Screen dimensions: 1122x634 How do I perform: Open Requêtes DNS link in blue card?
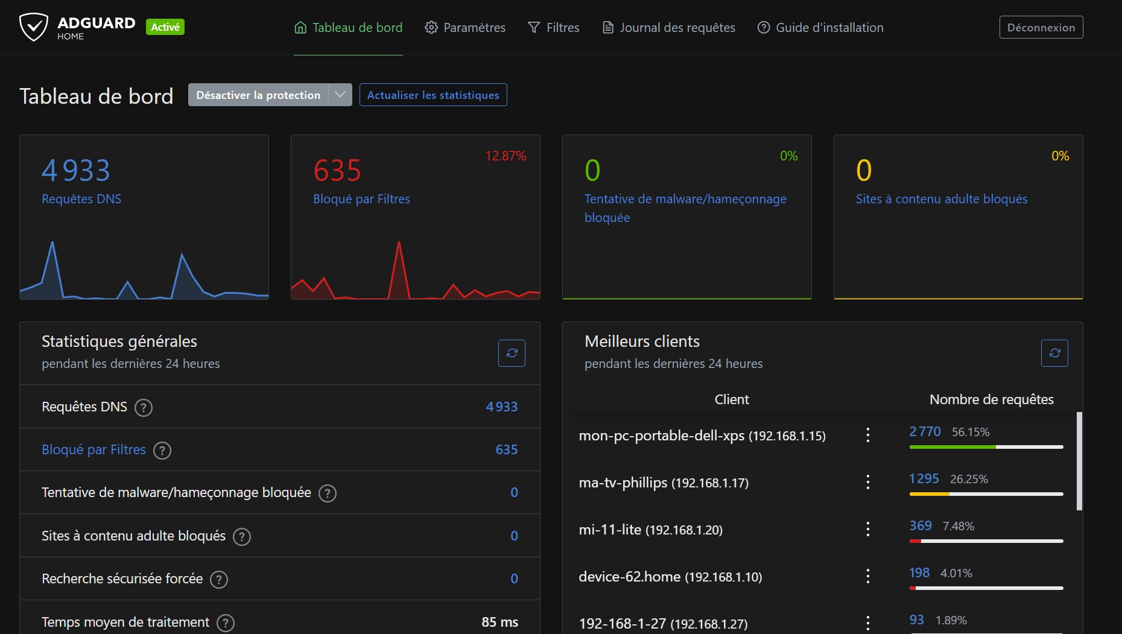point(81,199)
